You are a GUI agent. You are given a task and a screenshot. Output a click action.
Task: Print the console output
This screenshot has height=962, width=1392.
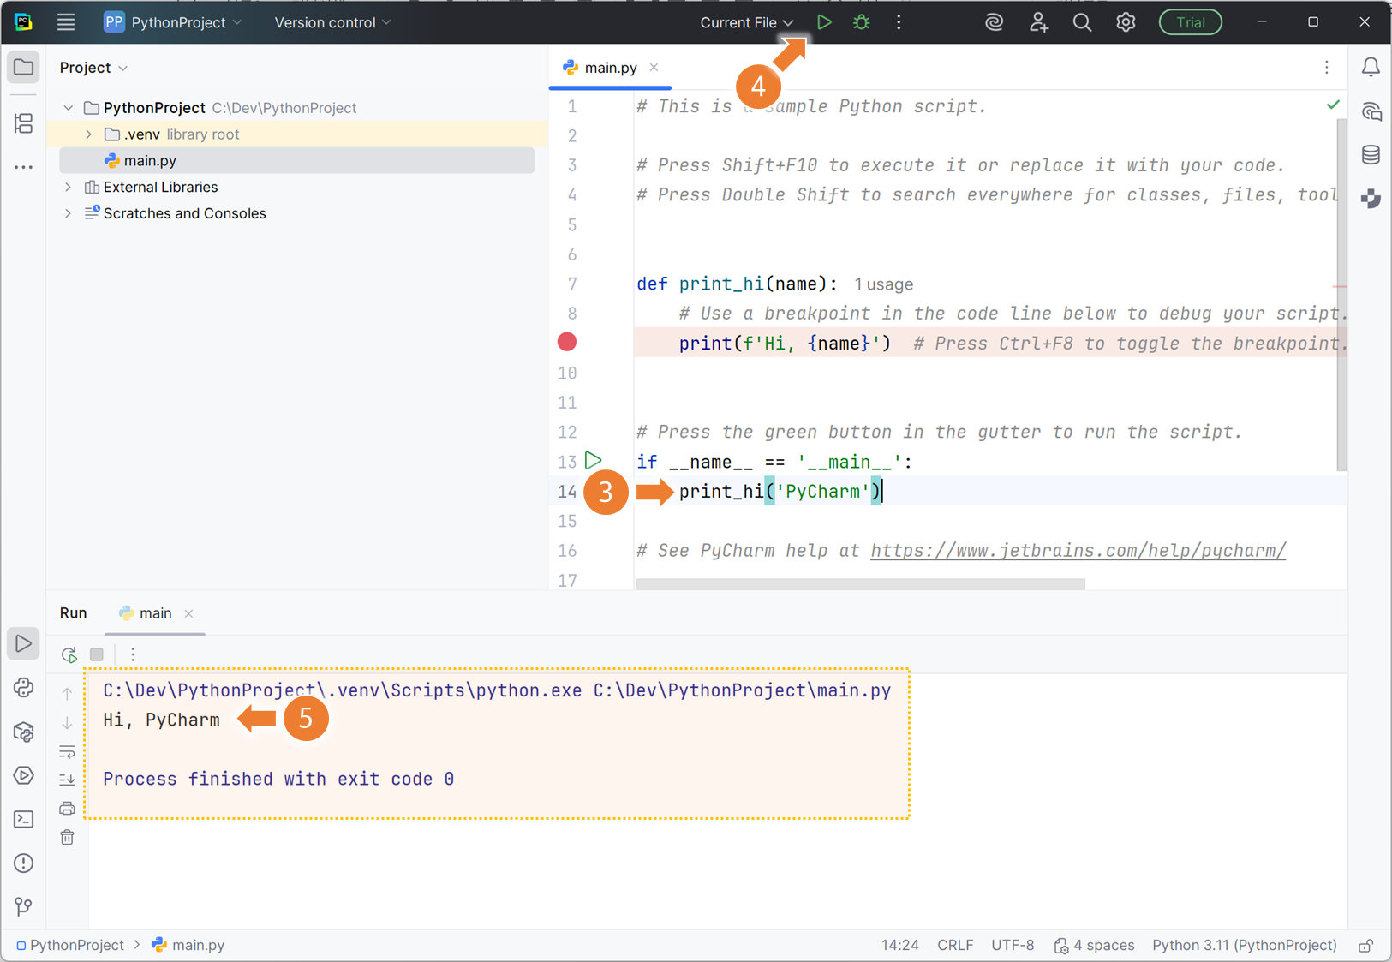[67, 808]
